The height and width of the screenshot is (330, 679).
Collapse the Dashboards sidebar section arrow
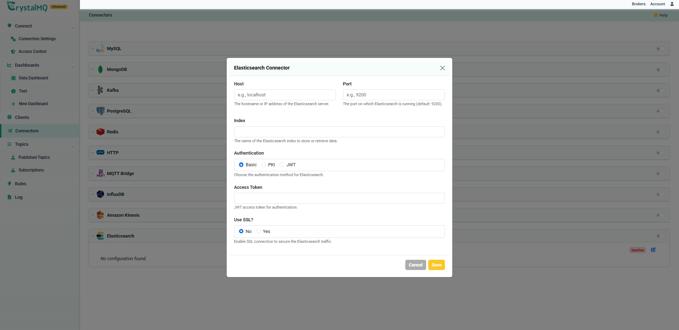tap(73, 67)
